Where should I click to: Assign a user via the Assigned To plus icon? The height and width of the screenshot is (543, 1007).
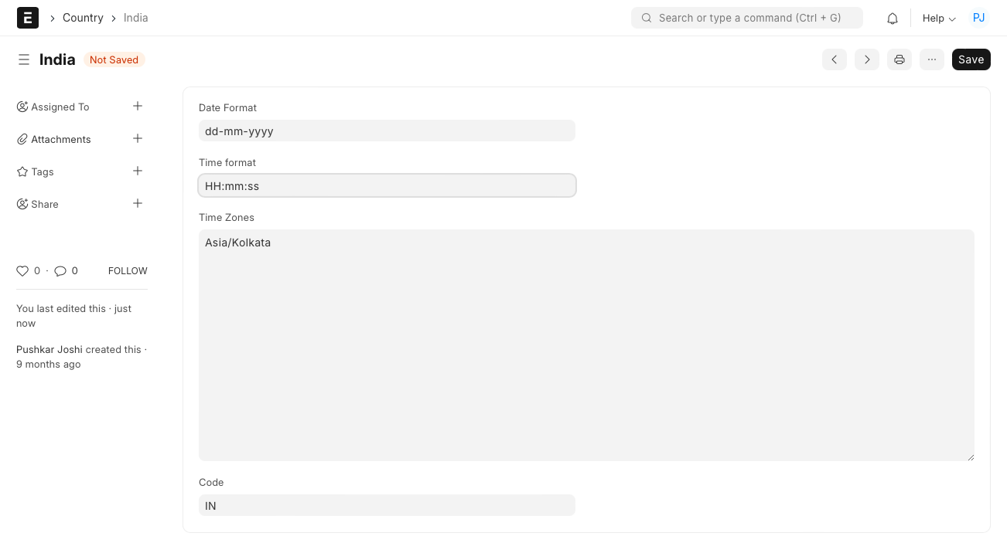pos(138,106)
